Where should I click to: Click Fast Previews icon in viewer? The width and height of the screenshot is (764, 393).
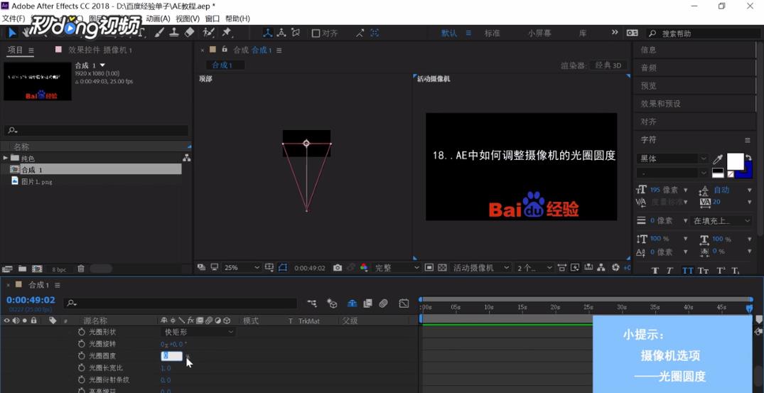click(x=576, y=268)
